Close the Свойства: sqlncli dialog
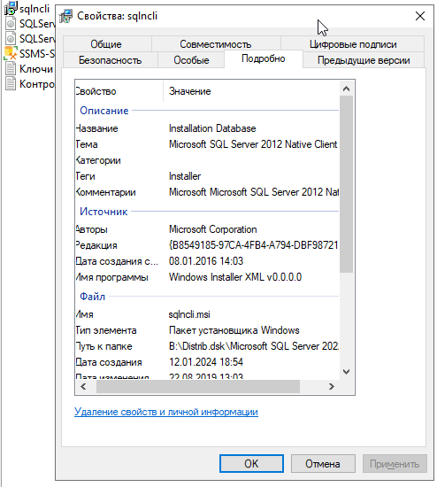The image size is (437, 487). click(420, 16)
